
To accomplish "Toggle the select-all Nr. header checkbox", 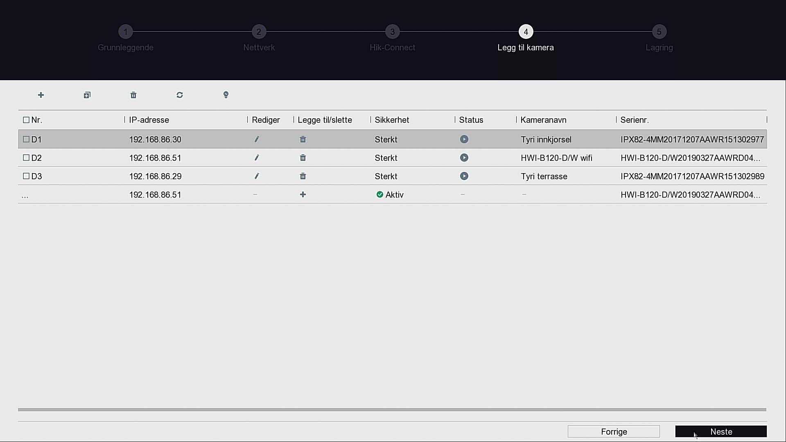I will click(x=26, y=120).
